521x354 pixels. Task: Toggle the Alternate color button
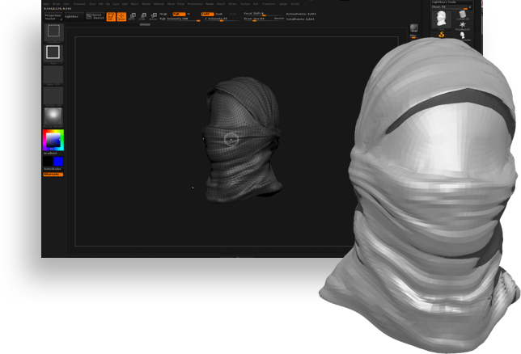(53, 174)
